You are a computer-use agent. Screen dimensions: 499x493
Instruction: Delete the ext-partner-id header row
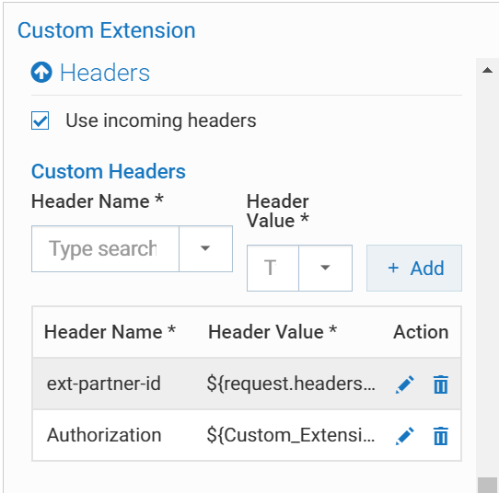pyautogui.click(x=441, y=384)
